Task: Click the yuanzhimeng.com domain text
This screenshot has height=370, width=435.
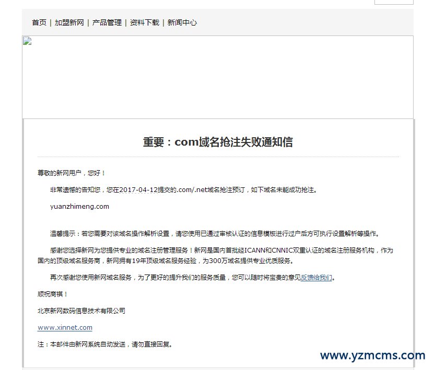Action: pos(79,206)
